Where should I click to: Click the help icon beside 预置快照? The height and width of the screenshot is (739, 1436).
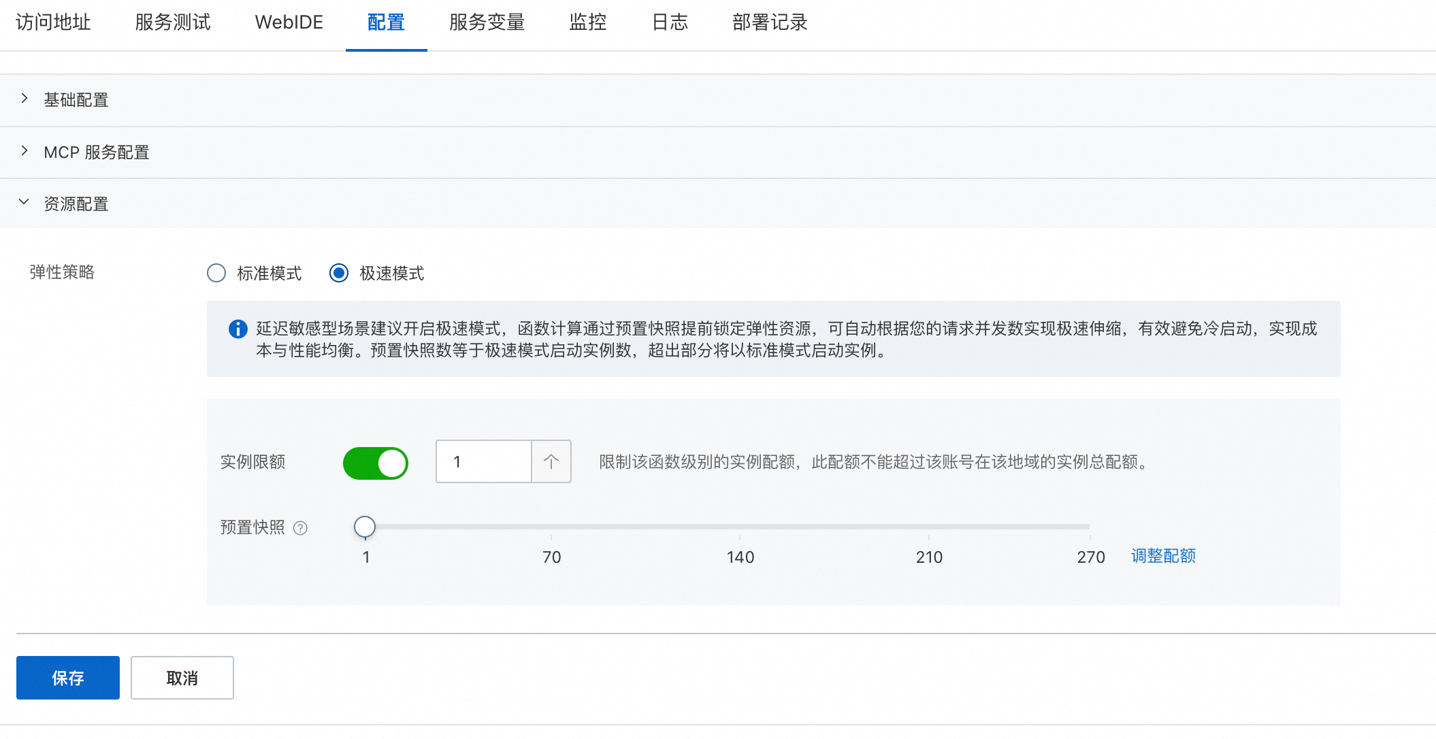click(300, 528)
